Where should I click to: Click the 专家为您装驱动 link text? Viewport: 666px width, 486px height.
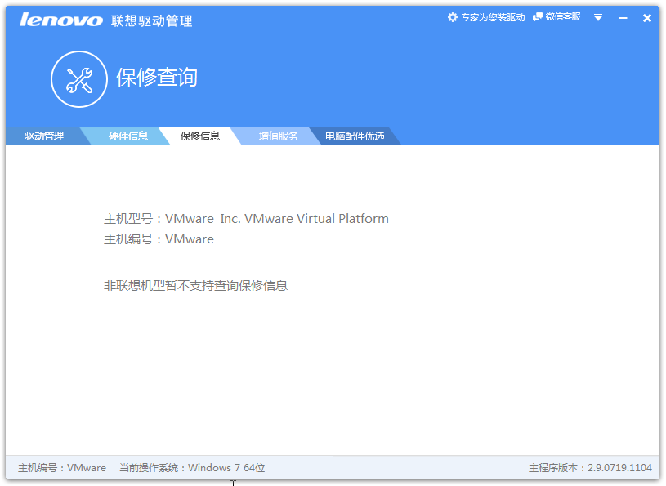coord(493,17)
